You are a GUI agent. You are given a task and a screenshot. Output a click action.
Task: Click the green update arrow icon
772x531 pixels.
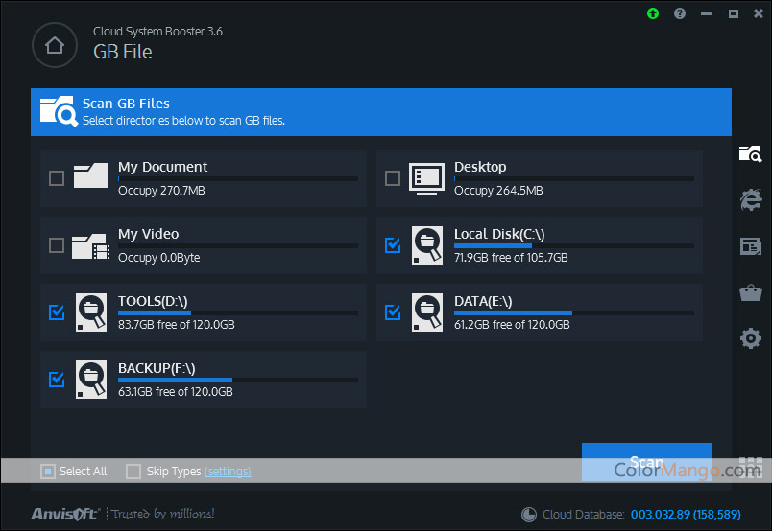(653, 13)
